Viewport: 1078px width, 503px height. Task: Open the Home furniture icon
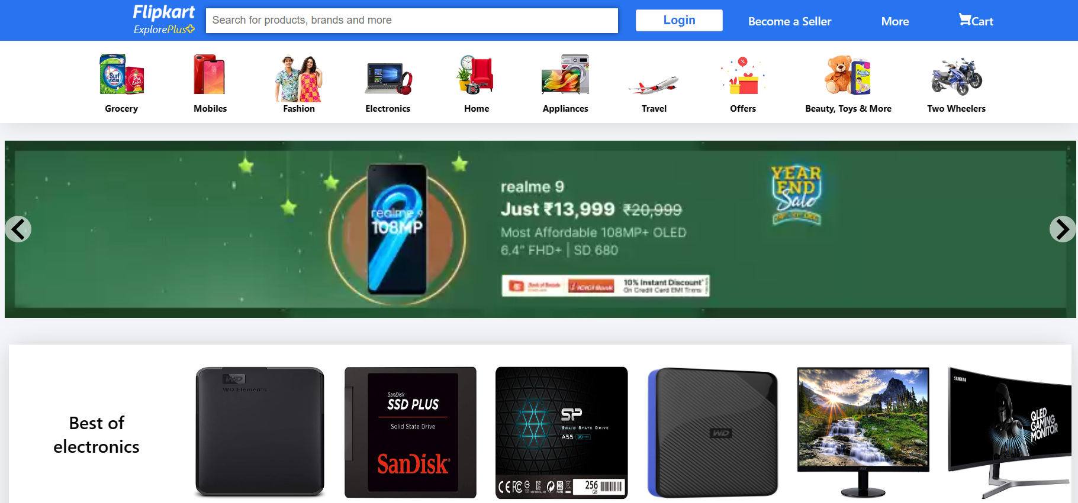coord(475,74)
